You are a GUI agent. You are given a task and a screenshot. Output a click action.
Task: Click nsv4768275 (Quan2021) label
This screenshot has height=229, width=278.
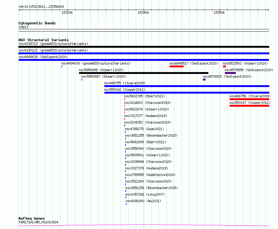[x=144, y=129]
